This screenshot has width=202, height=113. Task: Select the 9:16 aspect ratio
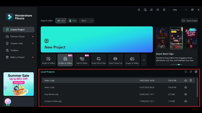[72, 21]
